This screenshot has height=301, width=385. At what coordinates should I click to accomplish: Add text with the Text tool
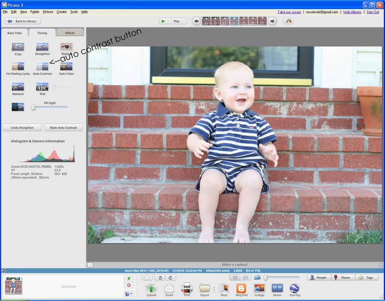click(42, 87)
